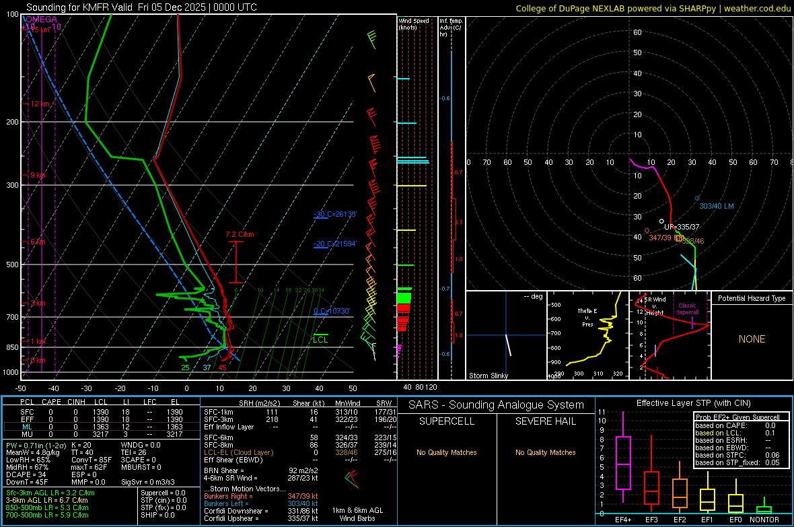Click the 'Theta-E v. Pres' inset label

(587, 317)
